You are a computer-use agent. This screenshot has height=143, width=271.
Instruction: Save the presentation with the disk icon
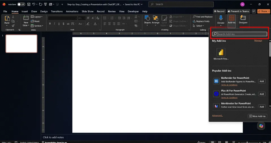29,4
